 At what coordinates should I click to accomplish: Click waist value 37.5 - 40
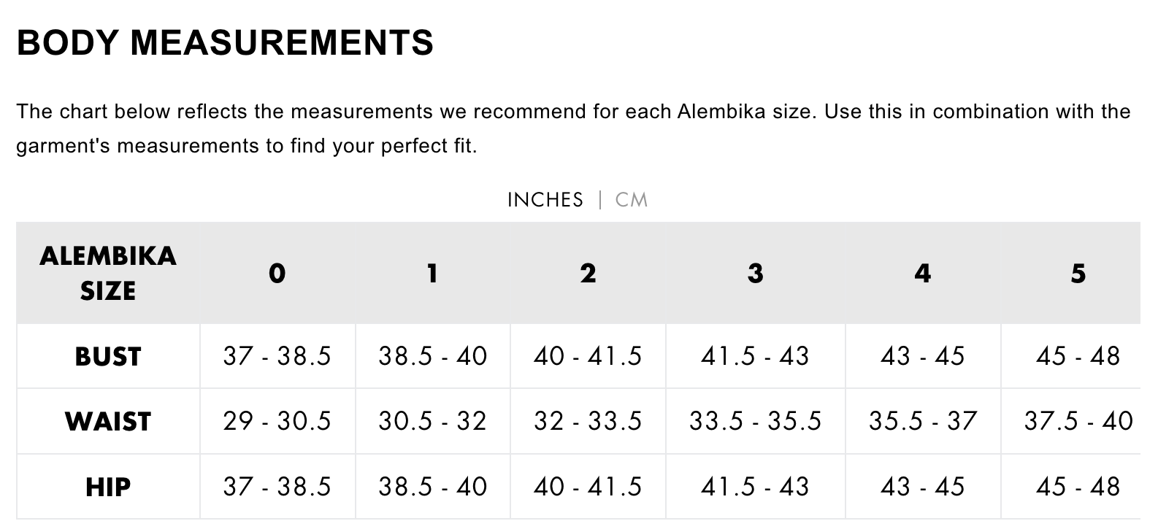1078,421
